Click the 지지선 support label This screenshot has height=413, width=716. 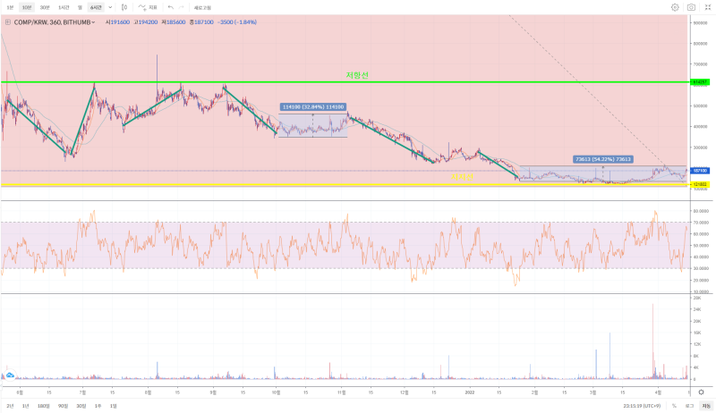tap(462, 177)
